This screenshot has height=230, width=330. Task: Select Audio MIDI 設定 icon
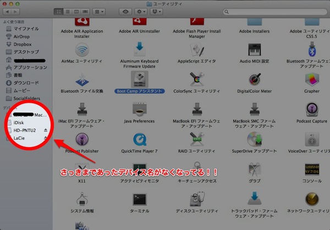tap(254, 49)
